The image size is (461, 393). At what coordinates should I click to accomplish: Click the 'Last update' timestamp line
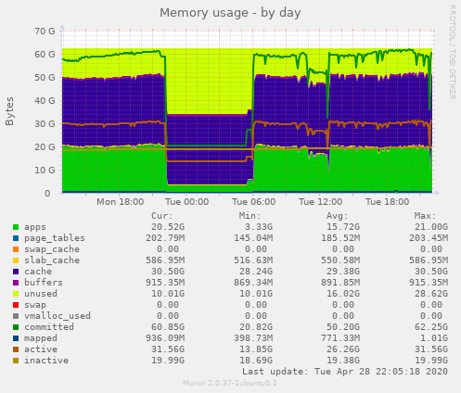(x=345, y=372)
